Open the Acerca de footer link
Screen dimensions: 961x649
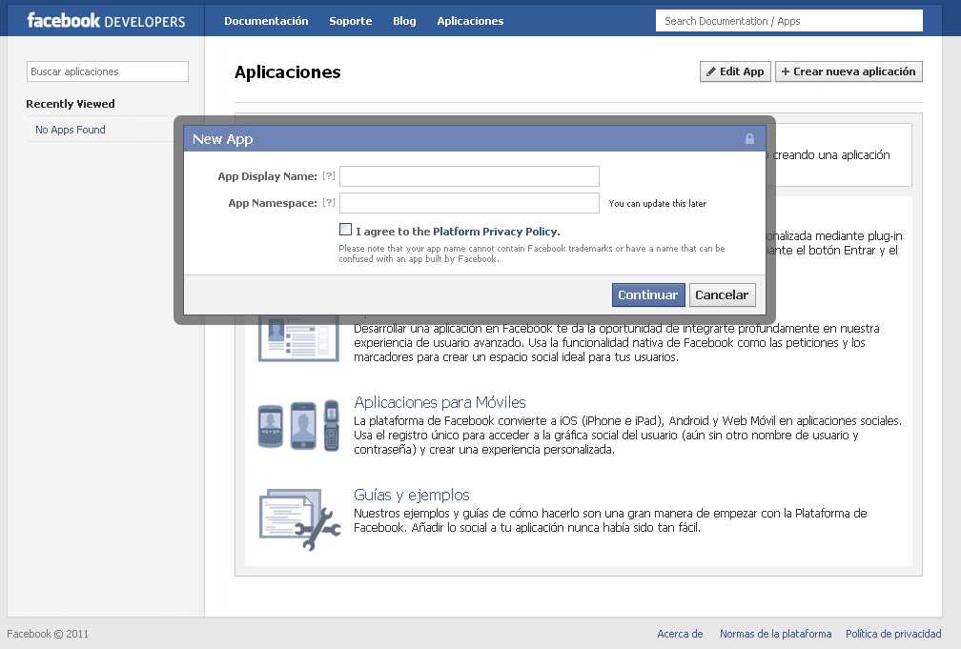(x=680, y=634)
